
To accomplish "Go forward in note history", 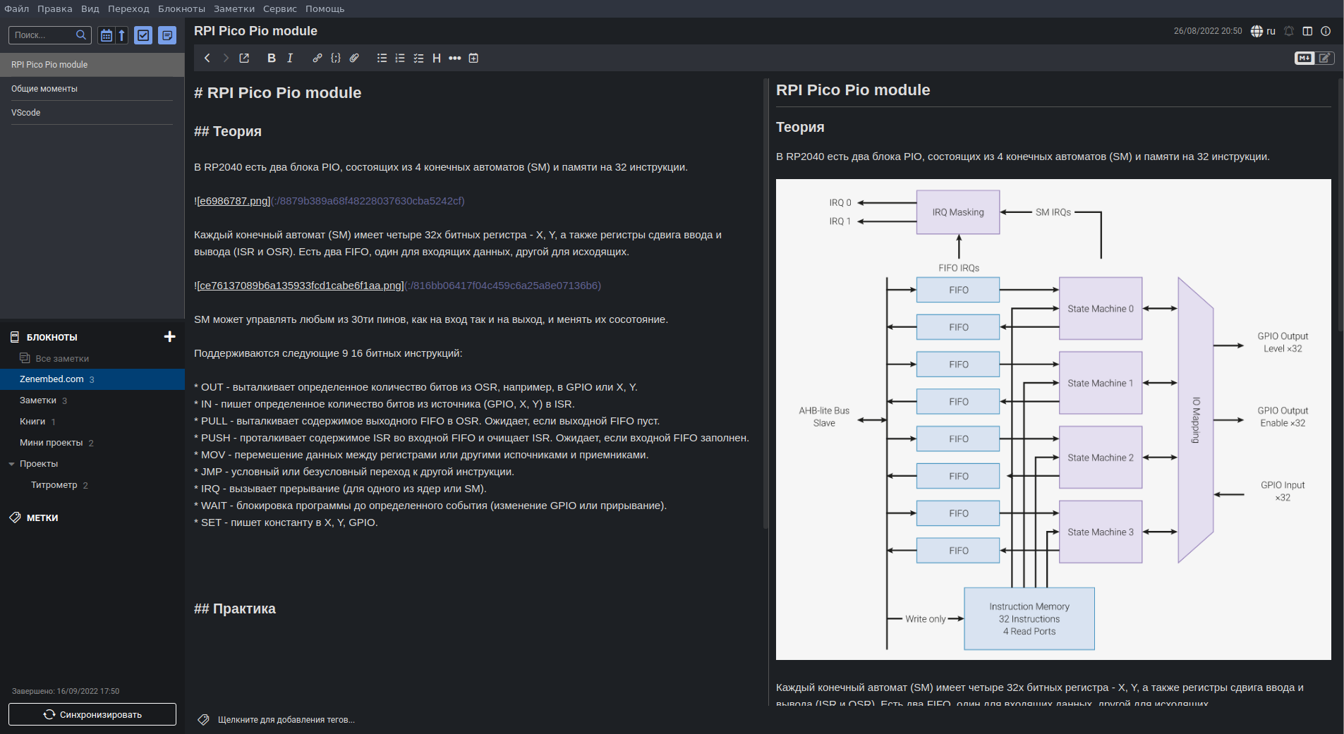I will (226, 59).
